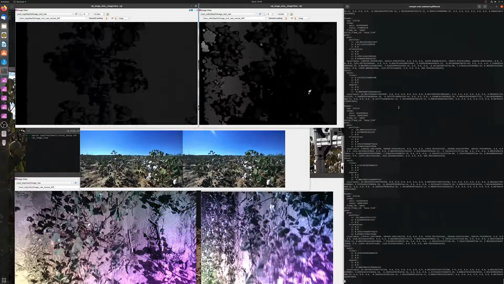Click Activities in the top bar

click(x=5, y=2)
